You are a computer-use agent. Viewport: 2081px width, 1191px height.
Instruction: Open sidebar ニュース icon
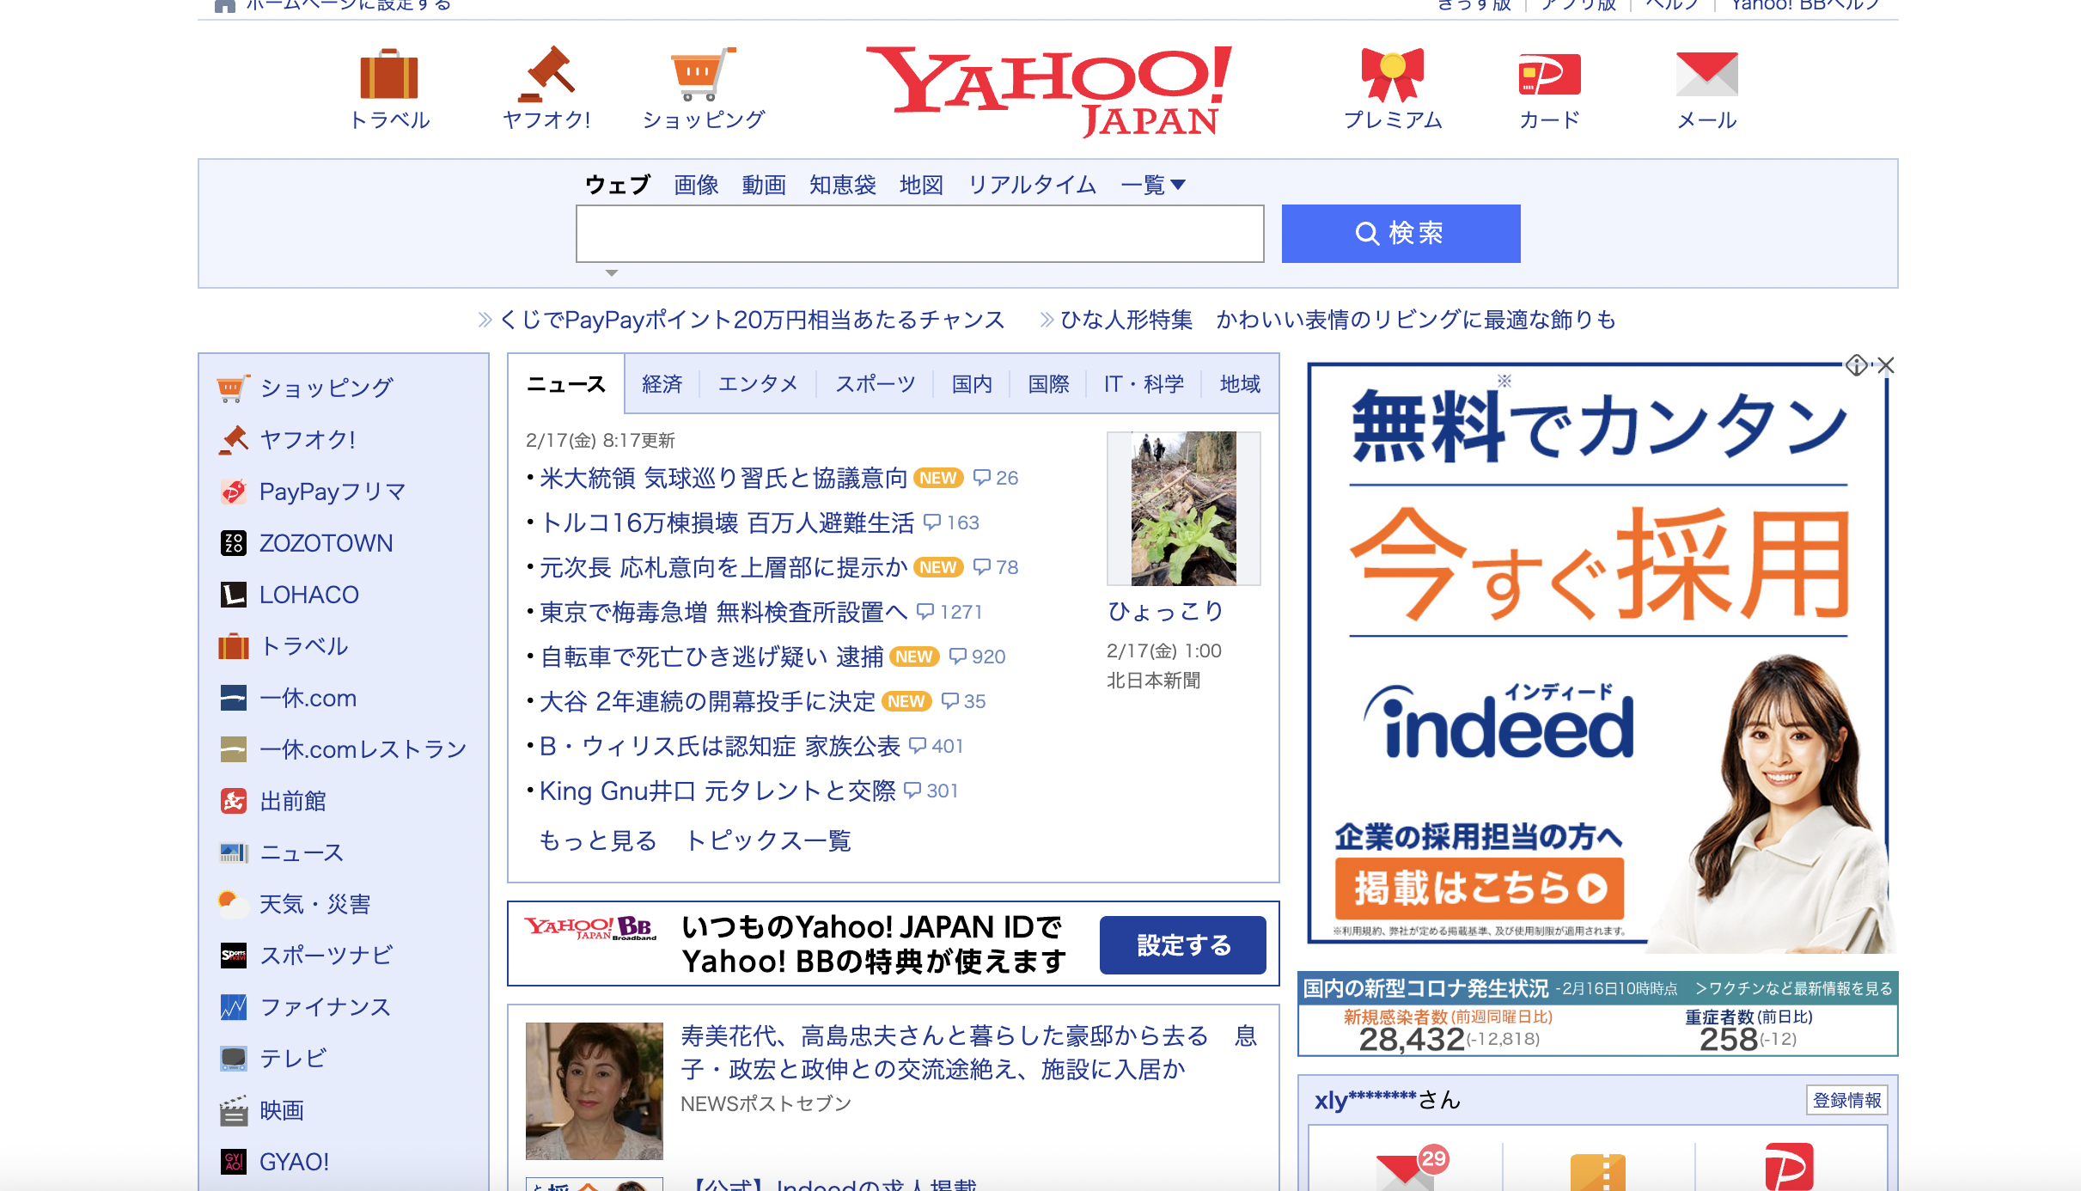pyautogui.click(x=233, y=852)
